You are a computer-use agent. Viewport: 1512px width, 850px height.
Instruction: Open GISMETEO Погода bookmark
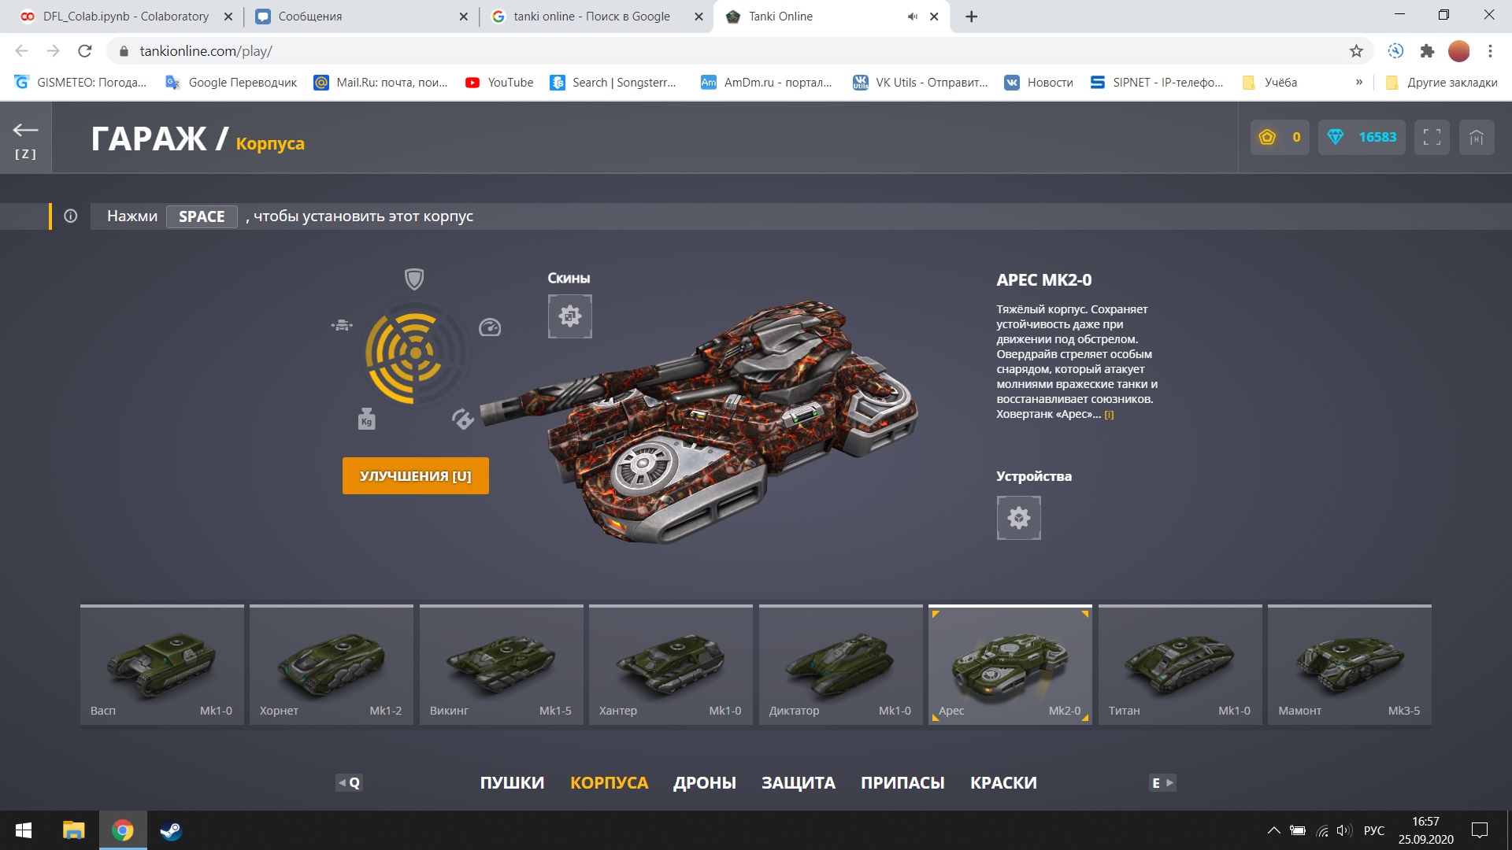tap(81, 83)
